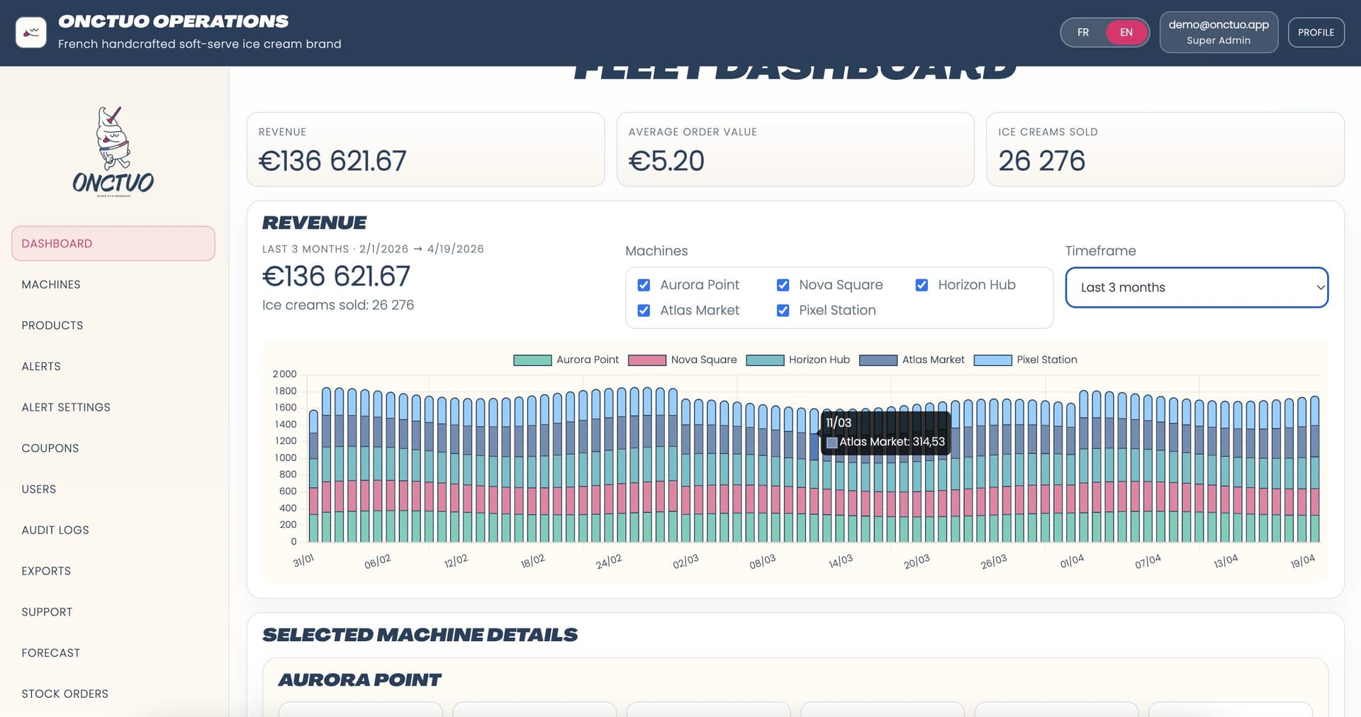Click the Nova Square legend swatch
Viewport: 1361px width, 717px height.
point(646,360)
